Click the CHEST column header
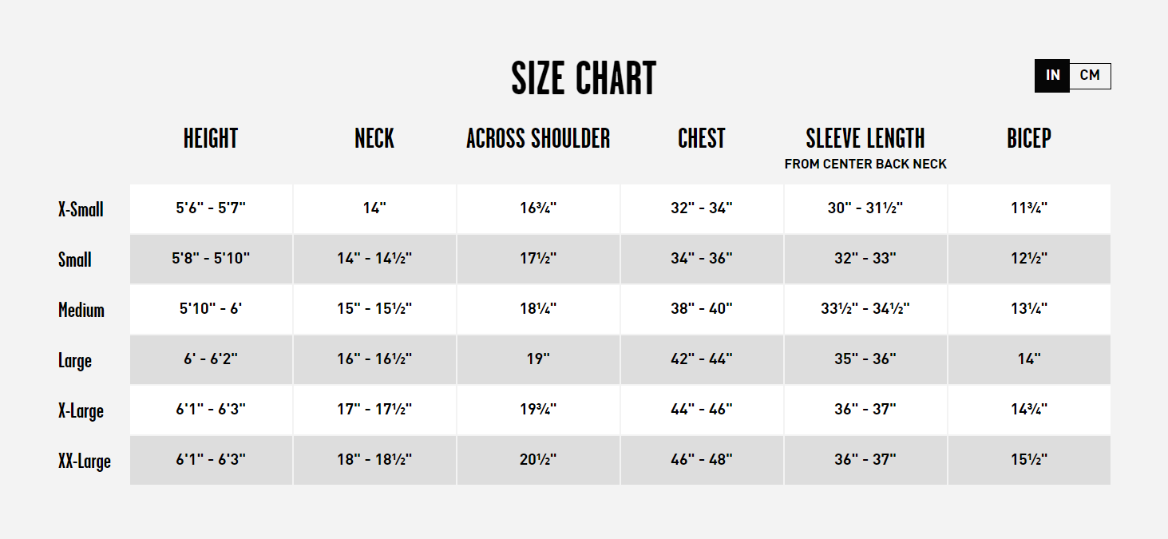The width and height of the screenshot is (1168, 539). click(x=702, y=139)
